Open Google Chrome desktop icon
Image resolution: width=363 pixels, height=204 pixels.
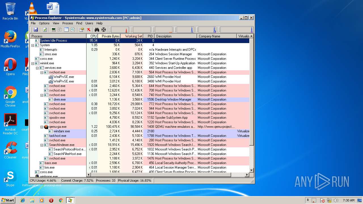pos(10,97)
